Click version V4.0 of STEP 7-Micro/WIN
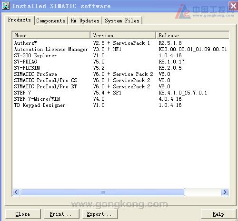The image size is (238, 221). pos(99,99)
